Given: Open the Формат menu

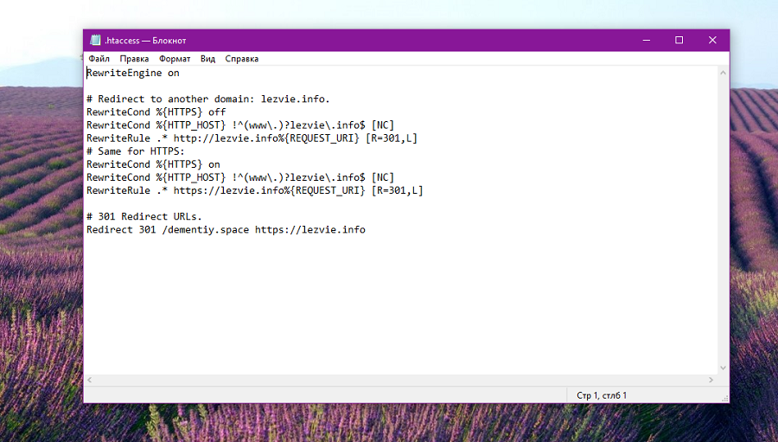Looking at the screenshot, I should (175, 59).
